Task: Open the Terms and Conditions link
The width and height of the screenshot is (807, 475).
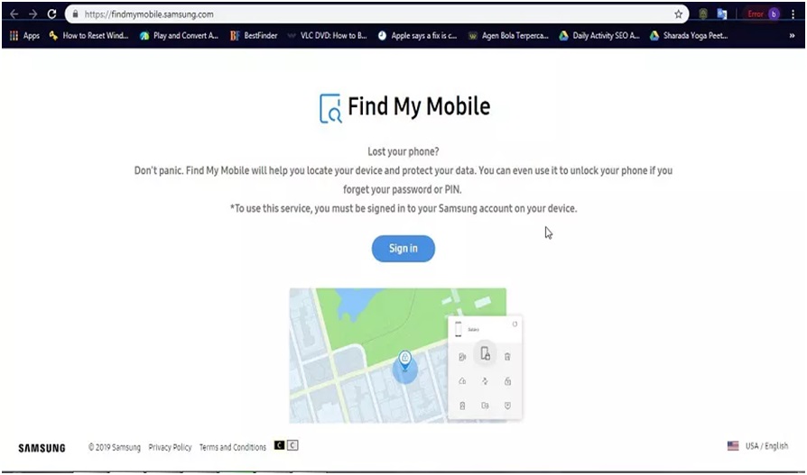Action: coord(233,447)
